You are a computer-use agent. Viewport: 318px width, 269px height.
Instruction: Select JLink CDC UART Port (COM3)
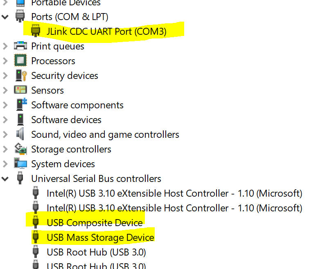click(106, 31)
